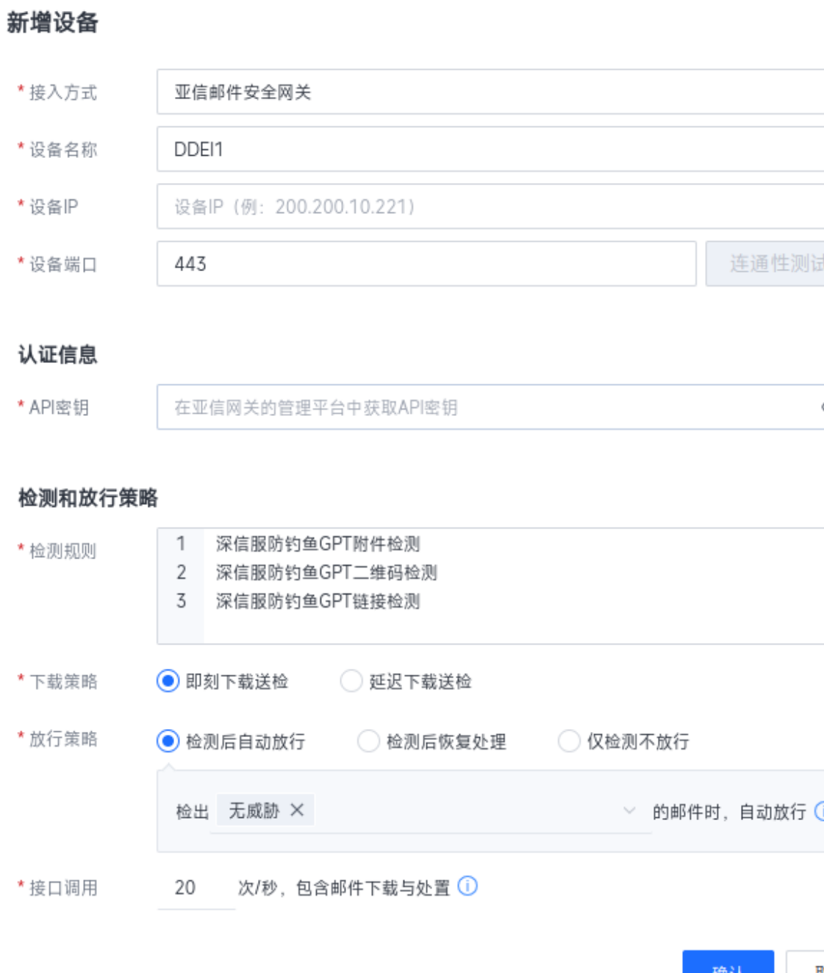The image size is (824, 973).
Task: Click the 连通性测试 button
Action: click(x=768, y=264)
